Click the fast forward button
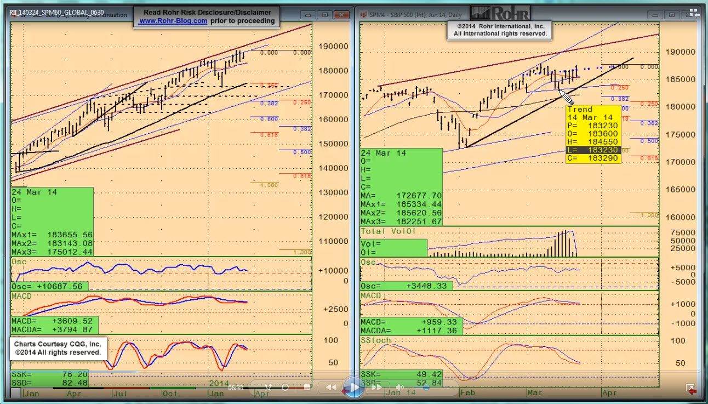Image resolution: width=708 pixels, height=404 pixels. (377, 388)
